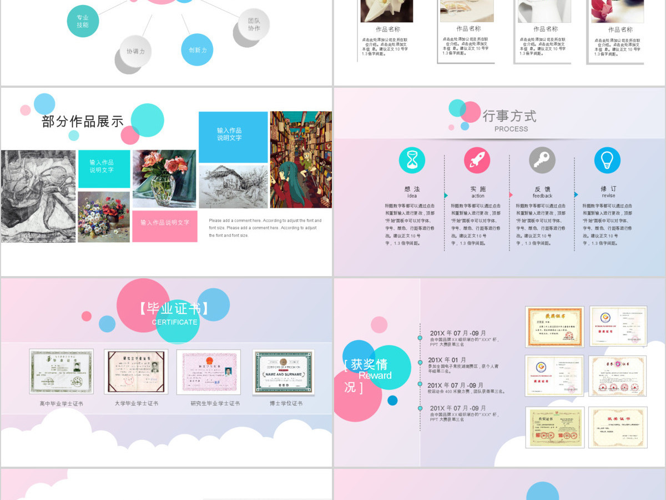The width and height of the screenshot is (666, 500).
Task: Open the 荣誉证书 award with red seals
Action: [618, 376]
